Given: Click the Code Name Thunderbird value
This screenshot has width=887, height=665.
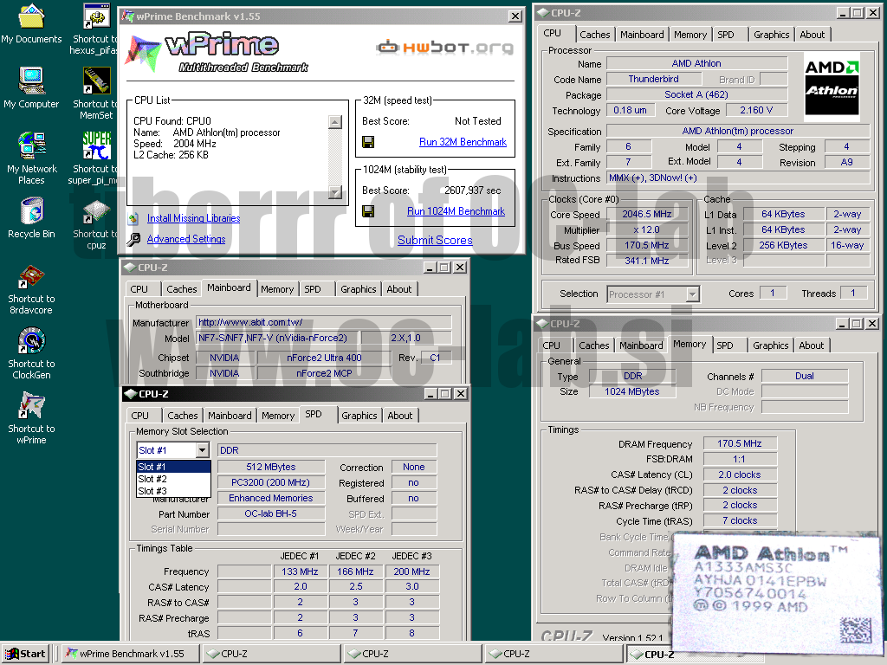Looking at the screenshot, I should coord(653,79).
